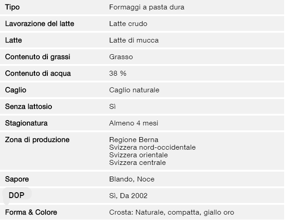Click the "Lavorazione del latte" label
Viewport: 285px width, 220px height.
[x=40, y=24]
